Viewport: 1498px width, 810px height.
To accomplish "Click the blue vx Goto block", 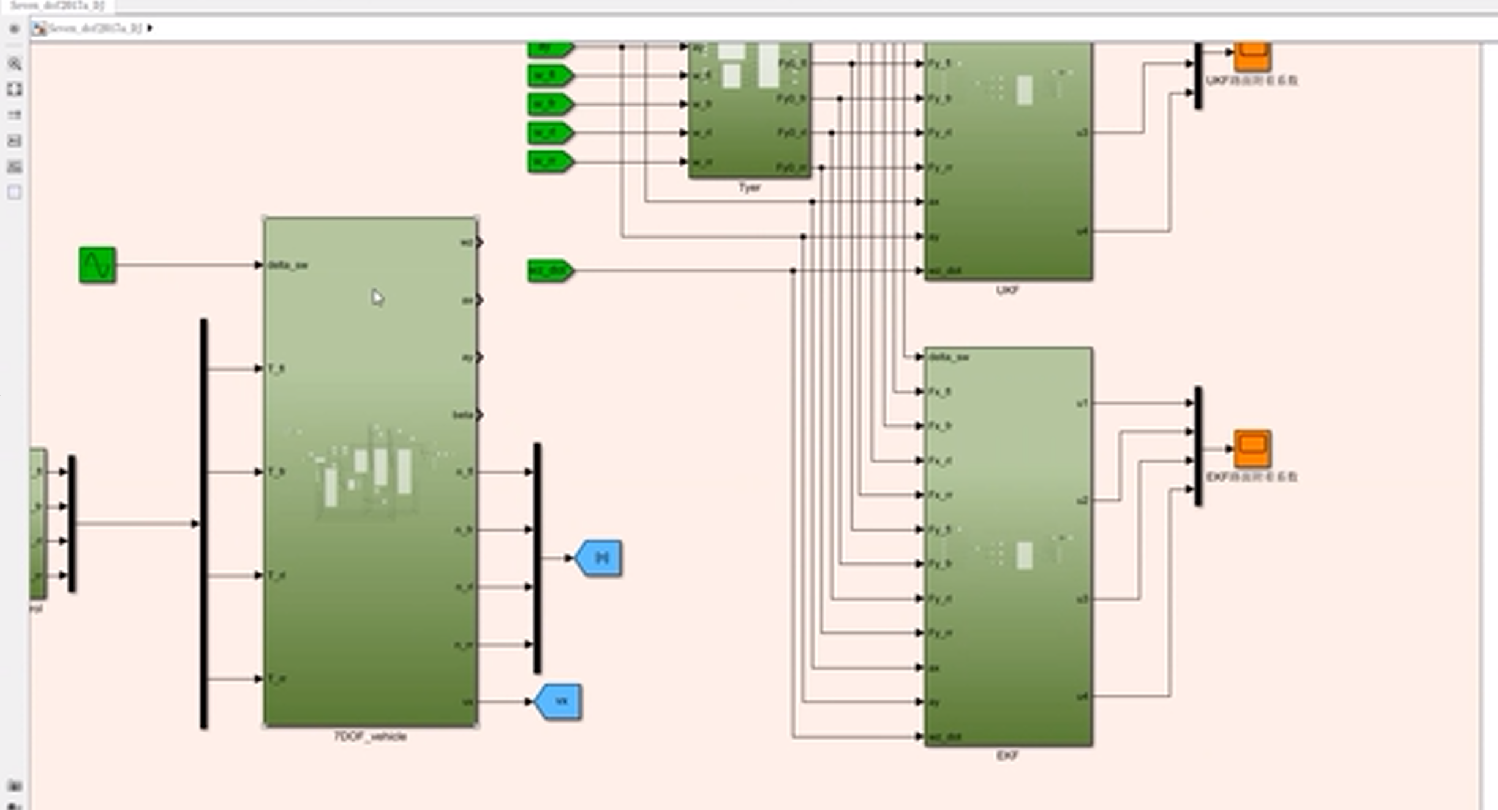I will (x=559, y=701).
